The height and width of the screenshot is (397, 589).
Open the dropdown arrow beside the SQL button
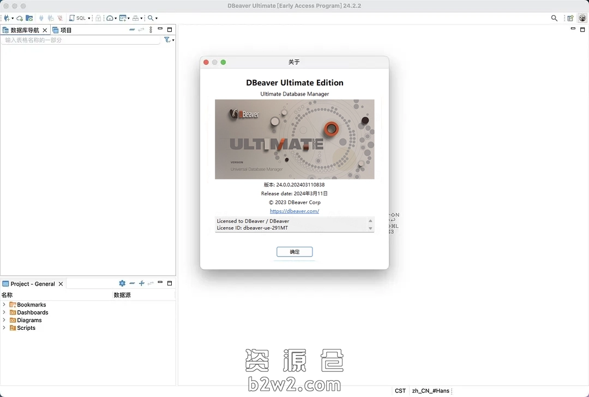[x=89, y=19]
